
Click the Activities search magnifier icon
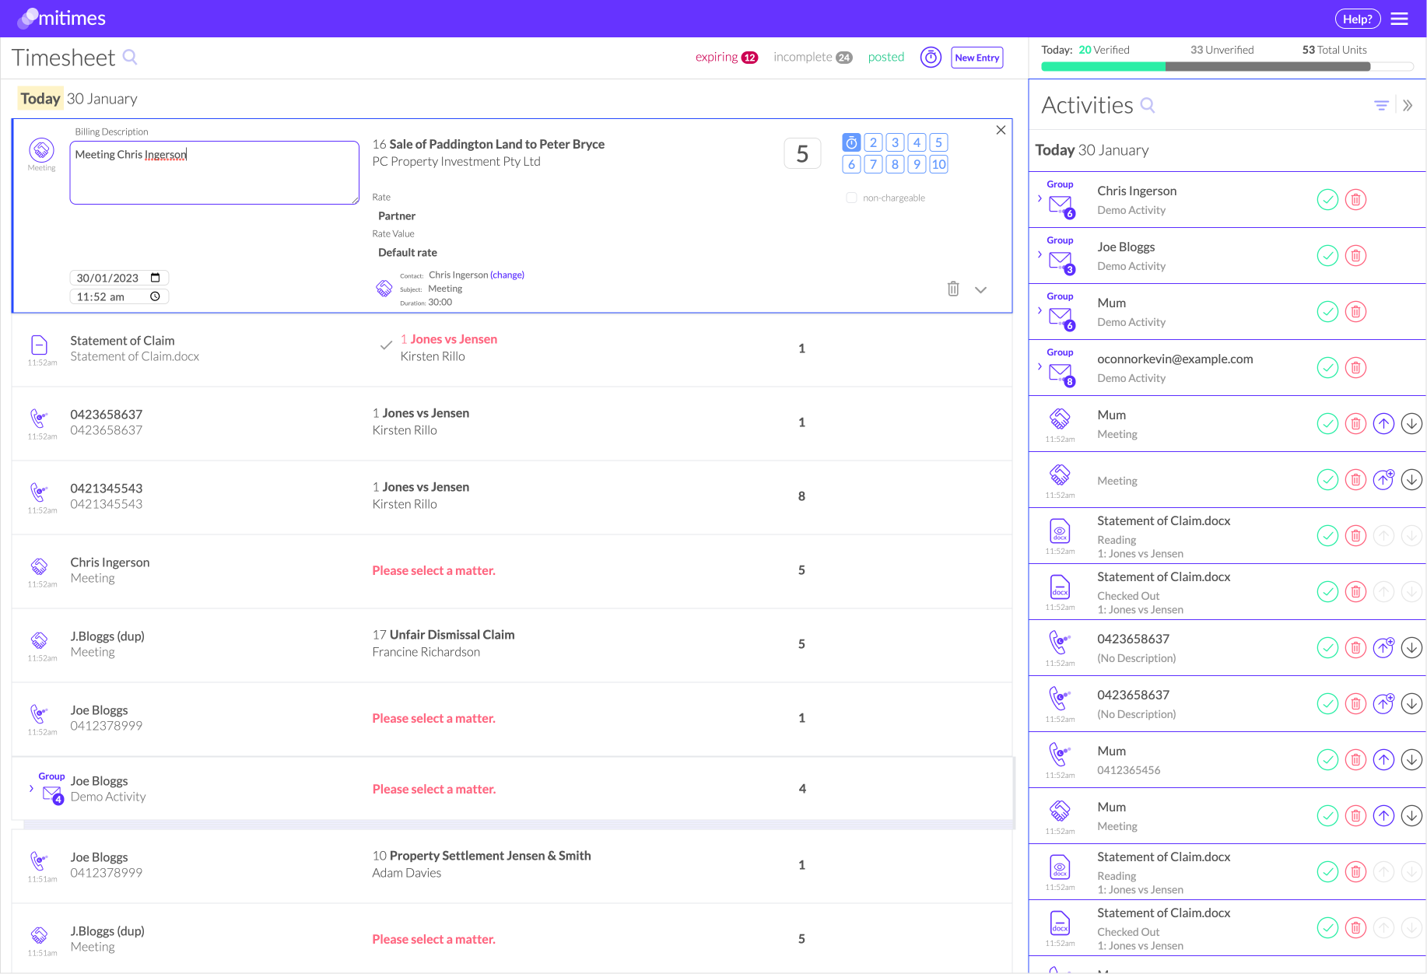(1148, 105)
